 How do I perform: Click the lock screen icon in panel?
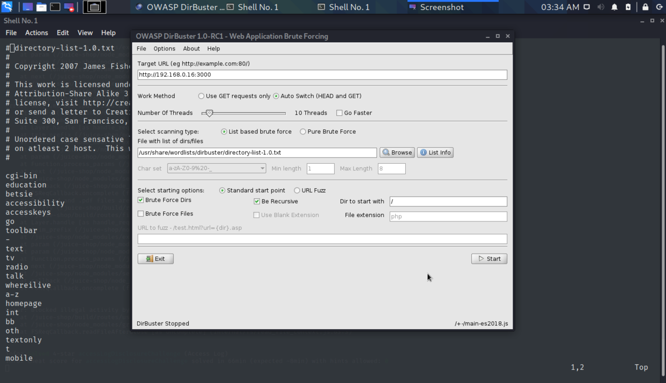(x=645, y=7)
